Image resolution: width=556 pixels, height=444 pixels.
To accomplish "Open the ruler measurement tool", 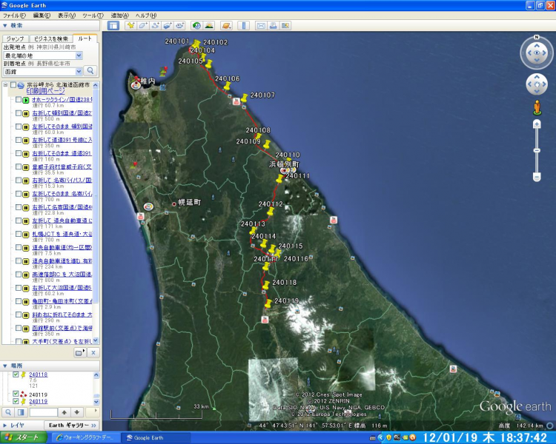I will point(244,25).
